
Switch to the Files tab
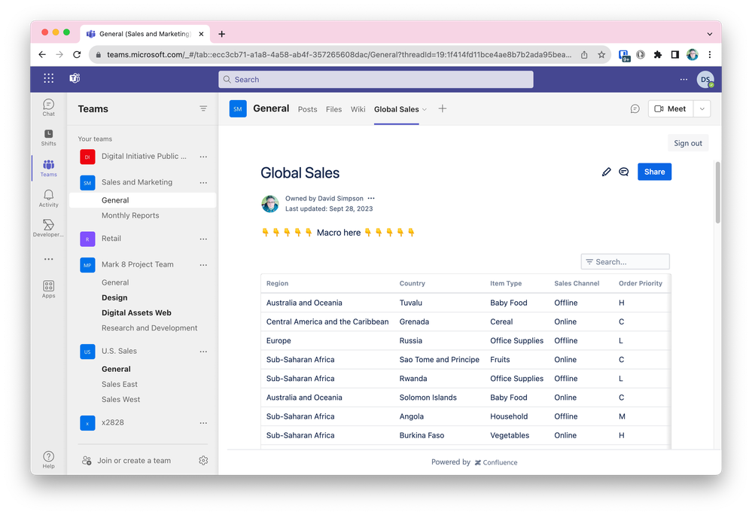[333, 109]
